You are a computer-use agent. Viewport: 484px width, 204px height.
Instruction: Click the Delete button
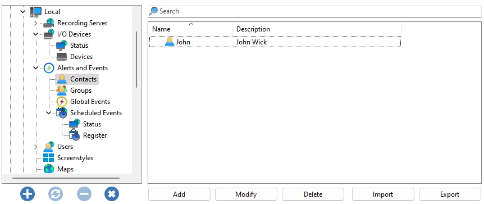(313, 194)
